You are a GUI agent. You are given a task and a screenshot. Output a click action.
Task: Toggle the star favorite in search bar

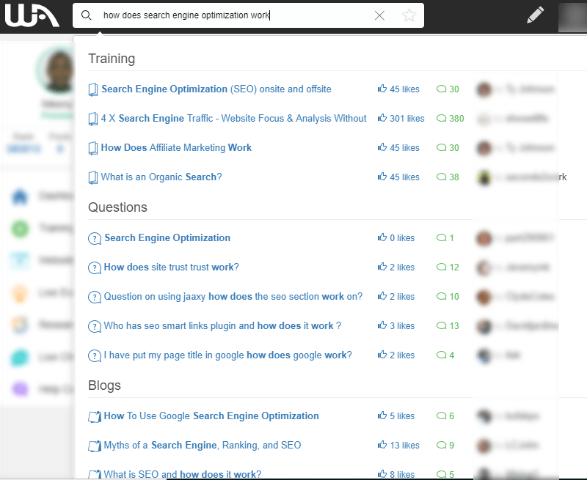[409, 15]
